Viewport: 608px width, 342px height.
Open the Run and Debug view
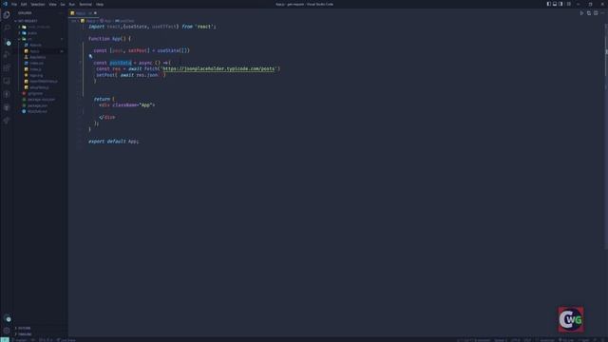[x=7, y=55]
